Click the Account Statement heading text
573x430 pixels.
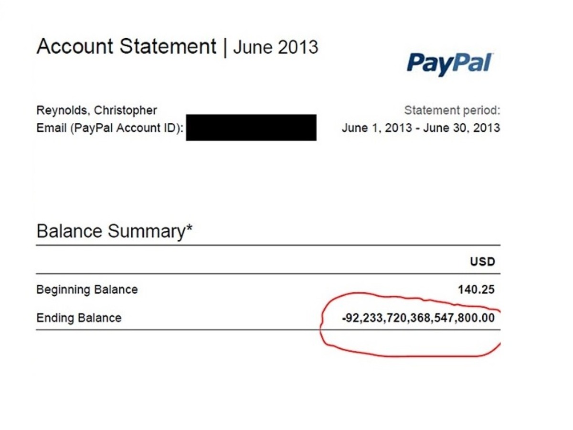[126, 47]
